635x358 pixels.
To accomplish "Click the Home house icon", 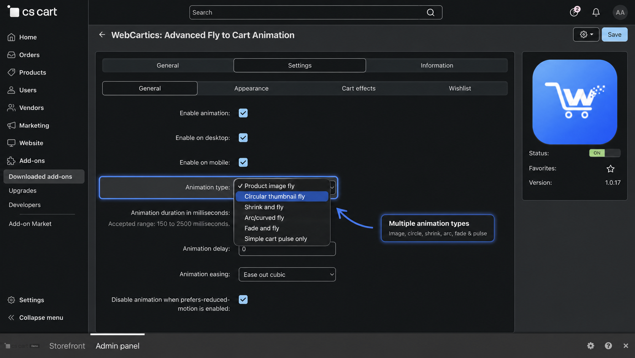I will (x=11, y=37).
